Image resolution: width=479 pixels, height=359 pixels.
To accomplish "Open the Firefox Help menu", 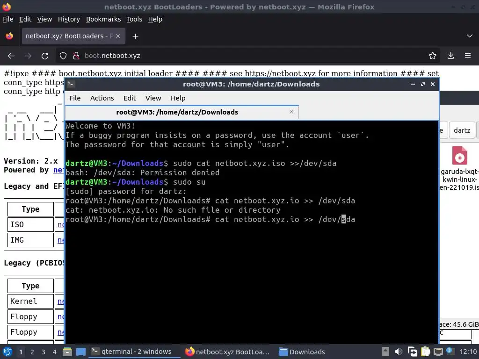I will pos(155,19).
